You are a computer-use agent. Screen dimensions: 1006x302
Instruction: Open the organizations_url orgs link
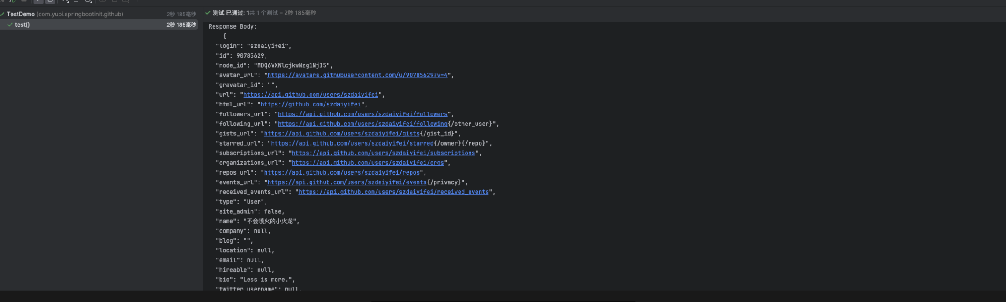[x=368, y=163]
